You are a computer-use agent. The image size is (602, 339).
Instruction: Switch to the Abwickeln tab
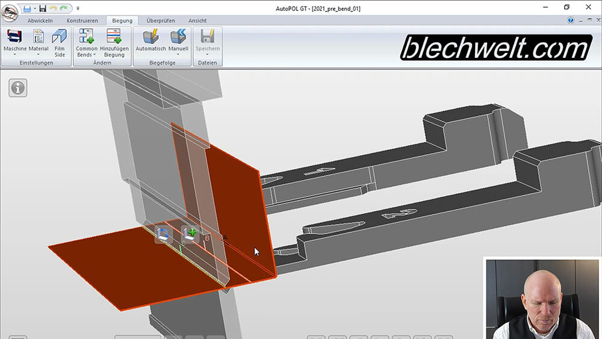pyautogui.click(x=40, y=20)
